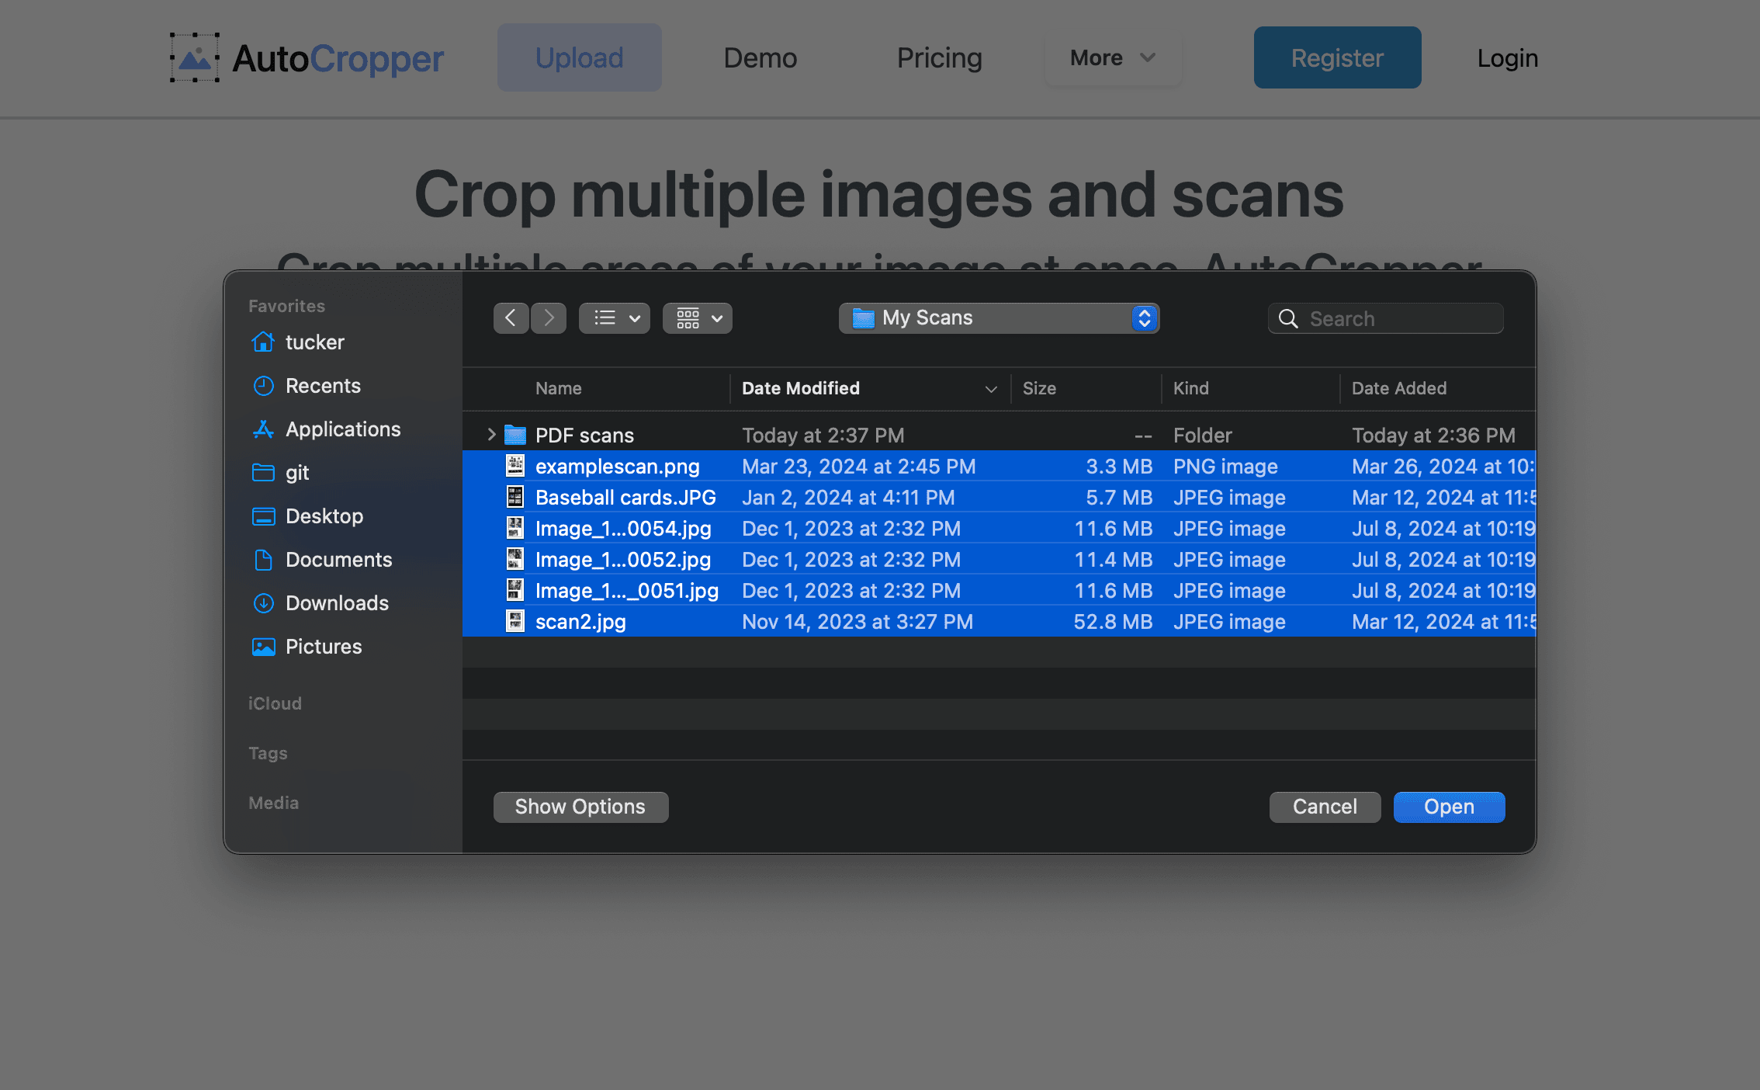Click the AutoCropper logo icon
1760x1090 pixels.
pyautogui.click(x=193, y=57)
